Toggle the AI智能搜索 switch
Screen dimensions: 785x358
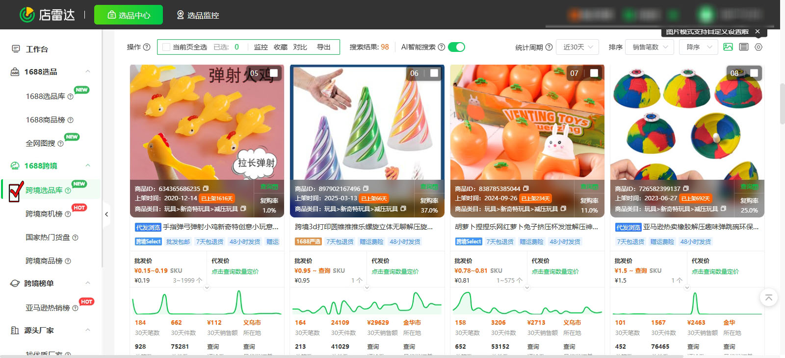456,47
